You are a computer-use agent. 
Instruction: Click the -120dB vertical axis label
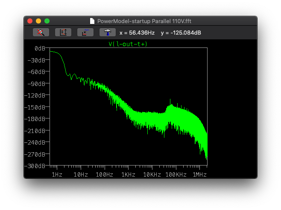point(35,95)
